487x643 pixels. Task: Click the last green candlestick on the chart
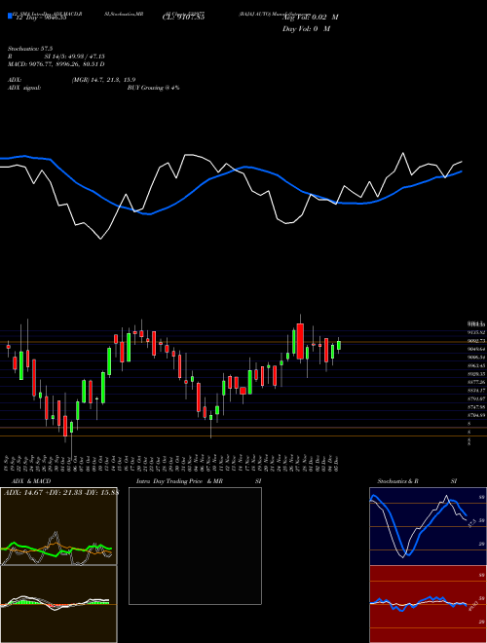(339, 345)
